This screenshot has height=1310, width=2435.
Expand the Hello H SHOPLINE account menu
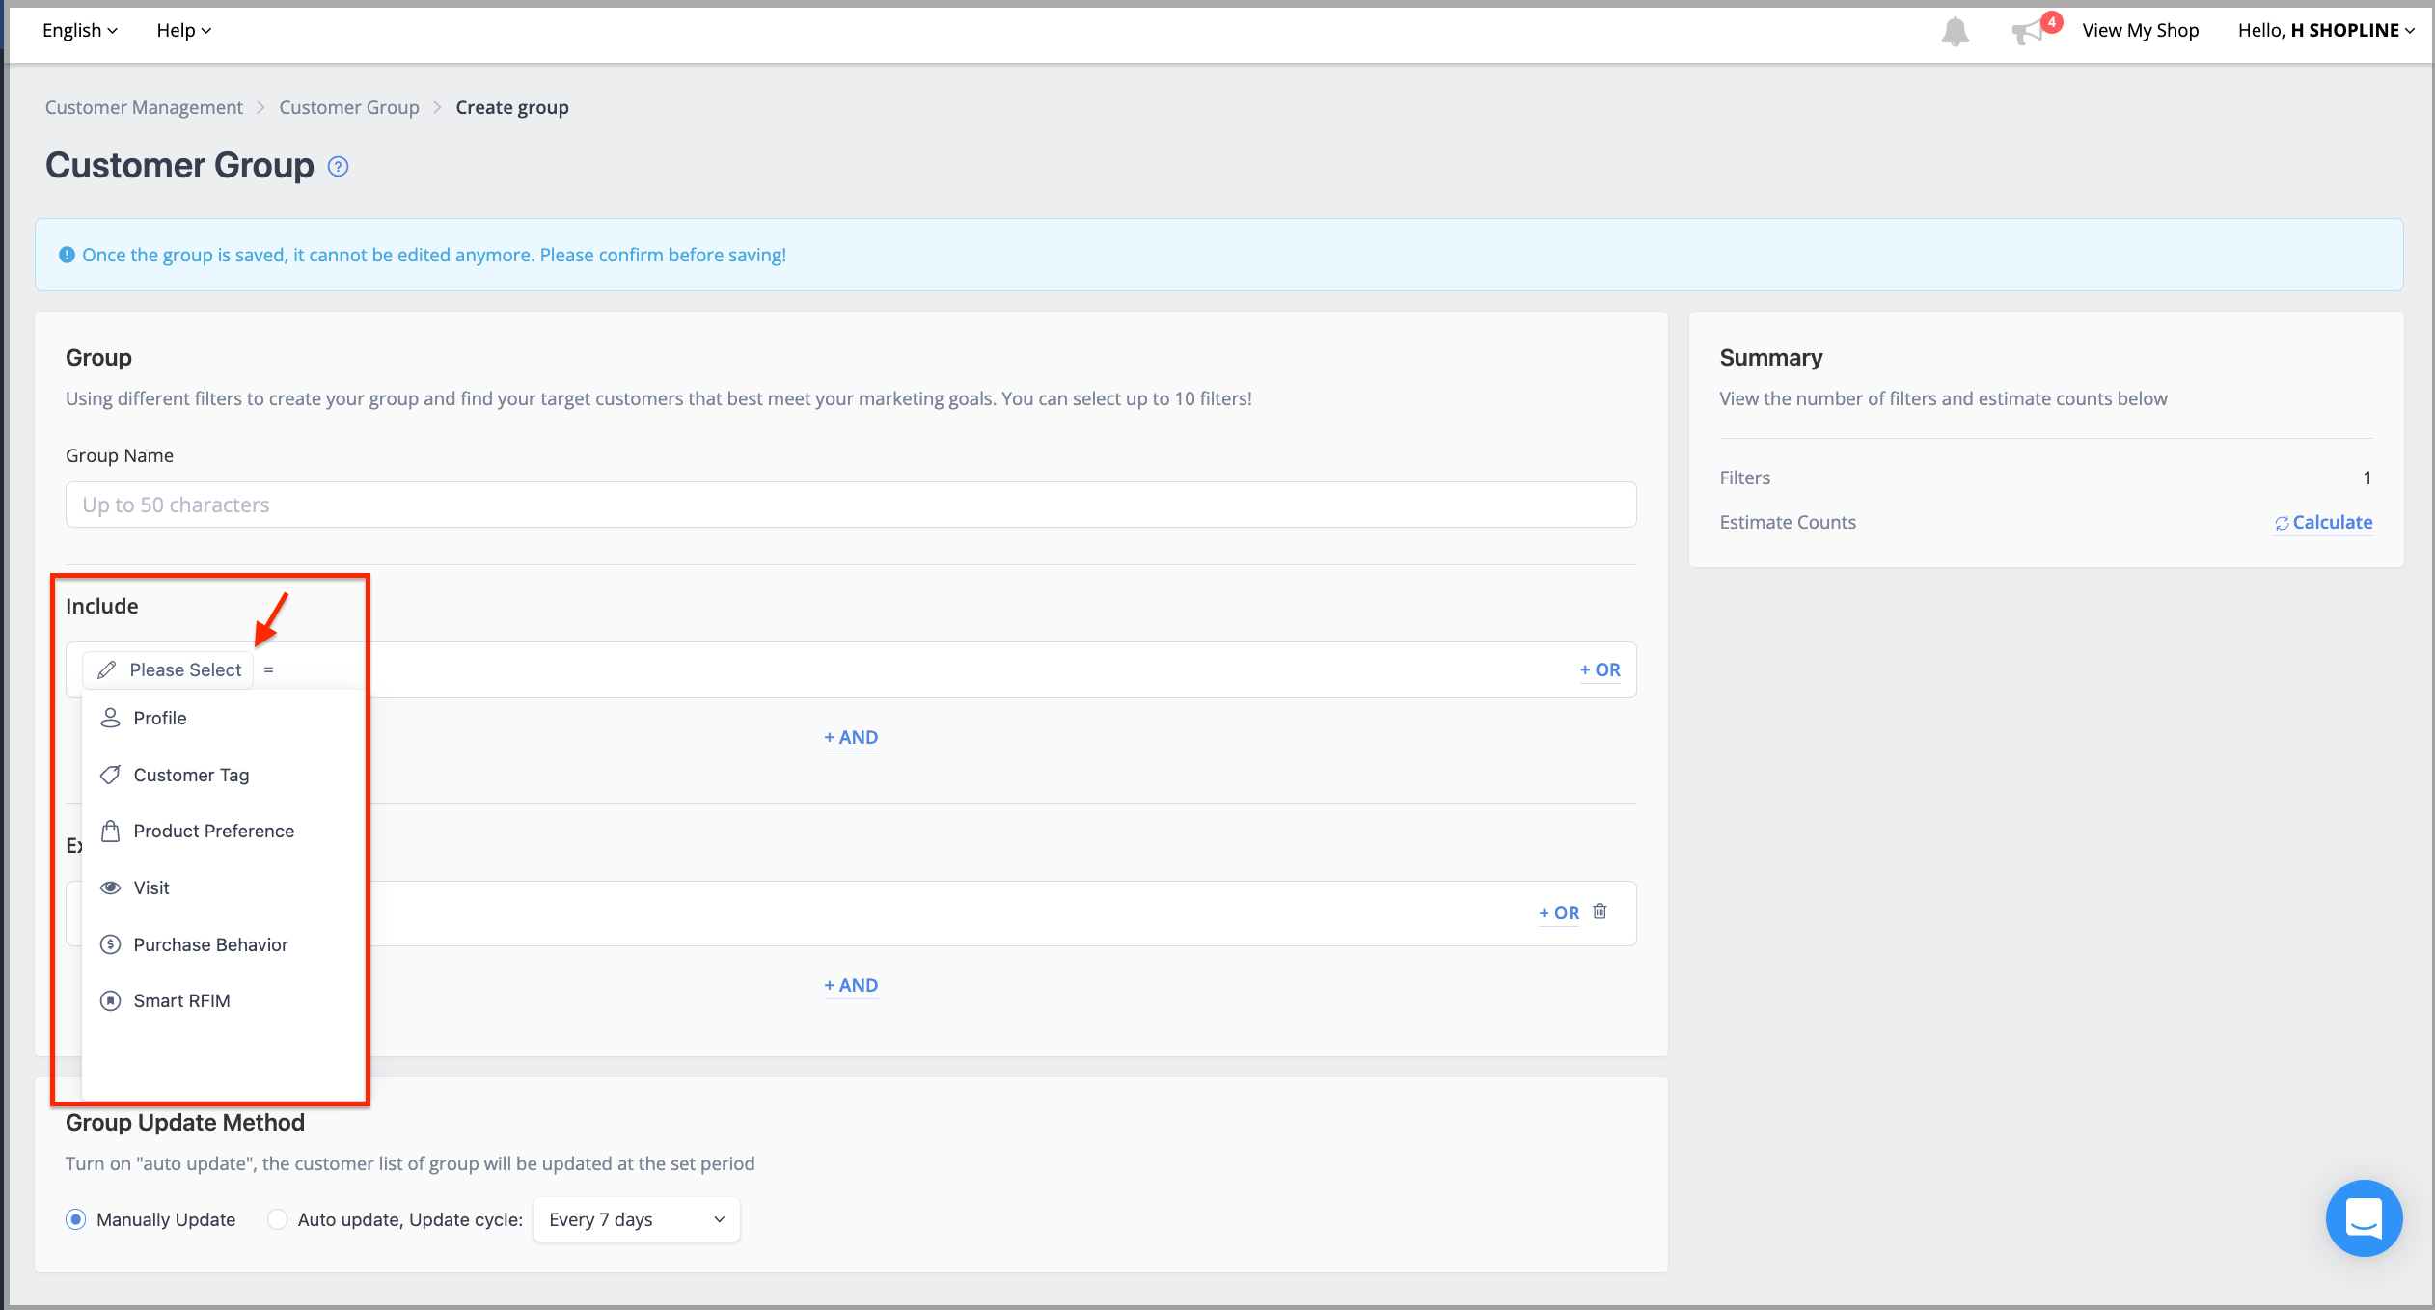2326,30
